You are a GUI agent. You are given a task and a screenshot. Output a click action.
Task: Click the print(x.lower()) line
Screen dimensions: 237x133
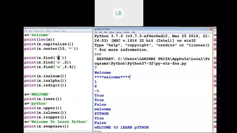43,99
